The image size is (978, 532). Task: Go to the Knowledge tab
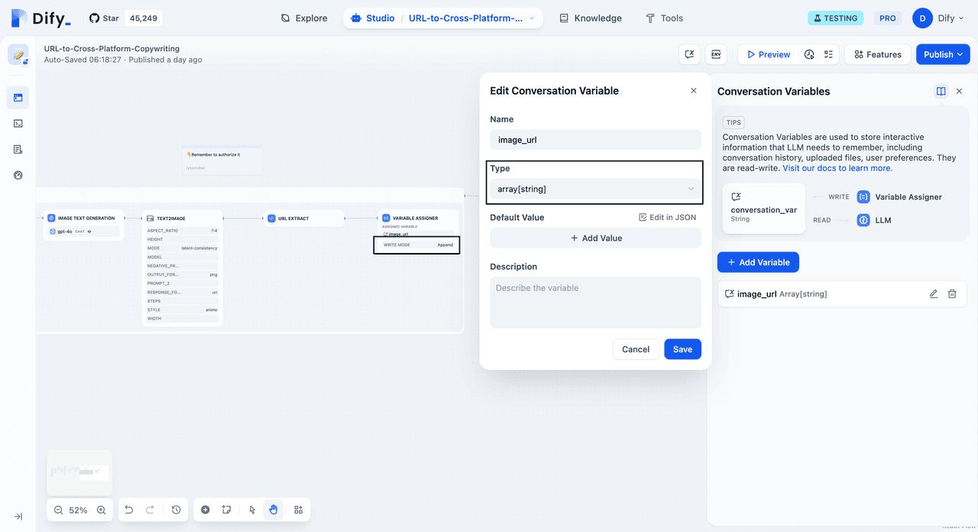pyautogui.click(x=590, y=18)
